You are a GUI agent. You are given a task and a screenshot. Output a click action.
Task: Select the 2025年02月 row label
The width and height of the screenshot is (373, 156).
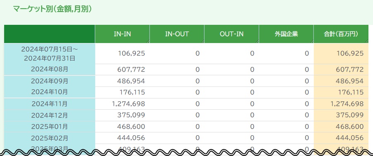click(50, 138)
